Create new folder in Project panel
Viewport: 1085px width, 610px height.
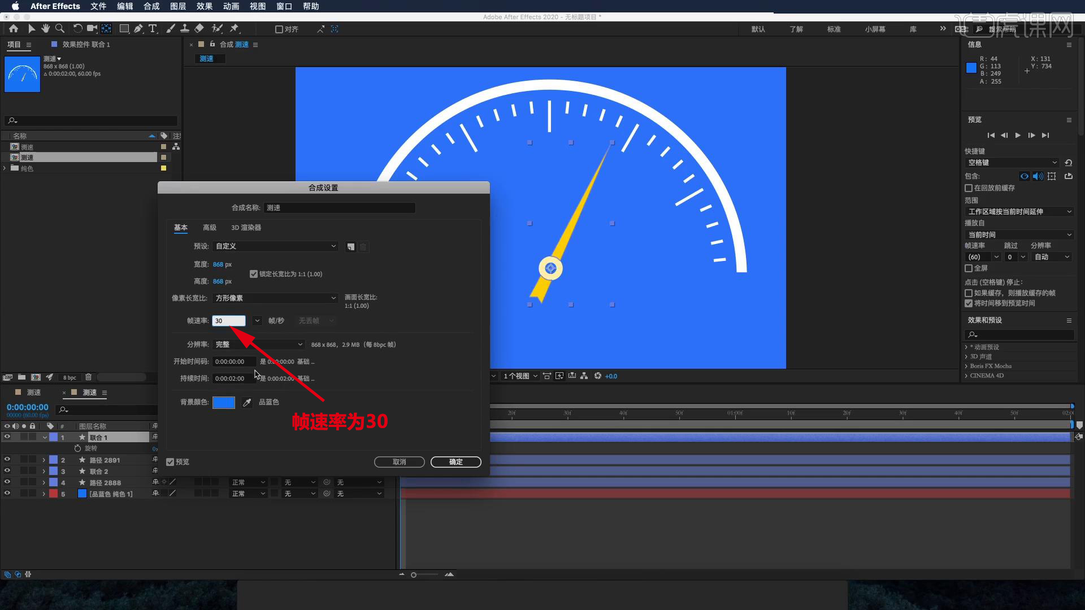(x=21, y=377)
